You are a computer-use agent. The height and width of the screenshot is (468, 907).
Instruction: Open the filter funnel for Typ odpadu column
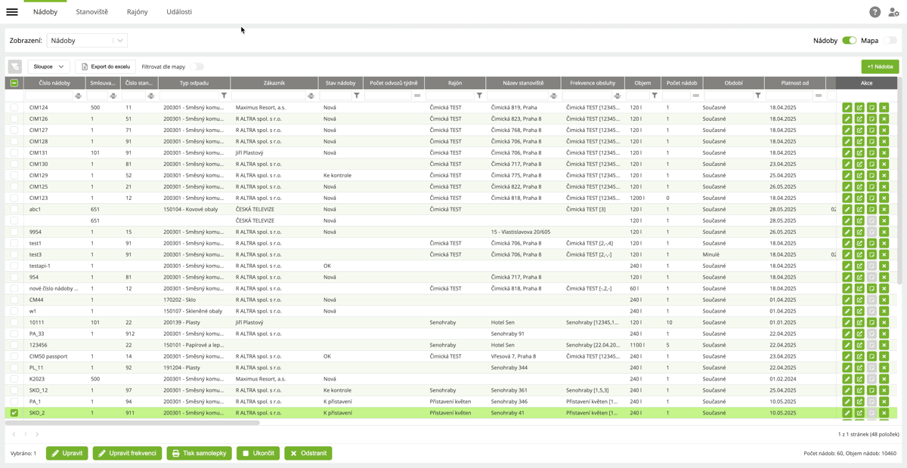click(x=224, y=96)
